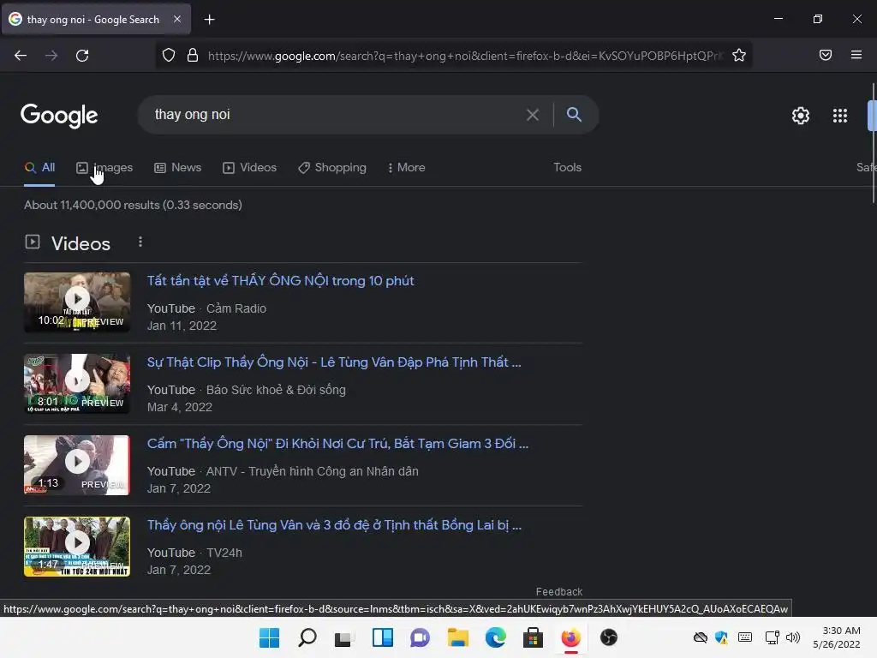Play the 10:02 Cảm Radio video thumbnail
The height and width of the screenshot is (658, 877).
77,302
